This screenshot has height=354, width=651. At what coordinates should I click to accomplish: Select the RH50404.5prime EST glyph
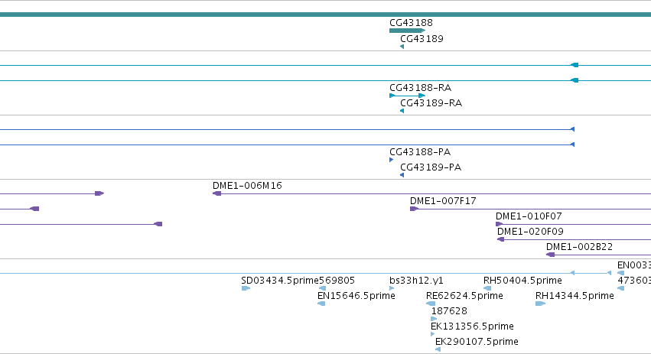(x=487, y=288)
